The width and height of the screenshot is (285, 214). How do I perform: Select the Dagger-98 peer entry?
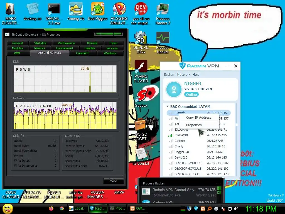pos(199,152)
